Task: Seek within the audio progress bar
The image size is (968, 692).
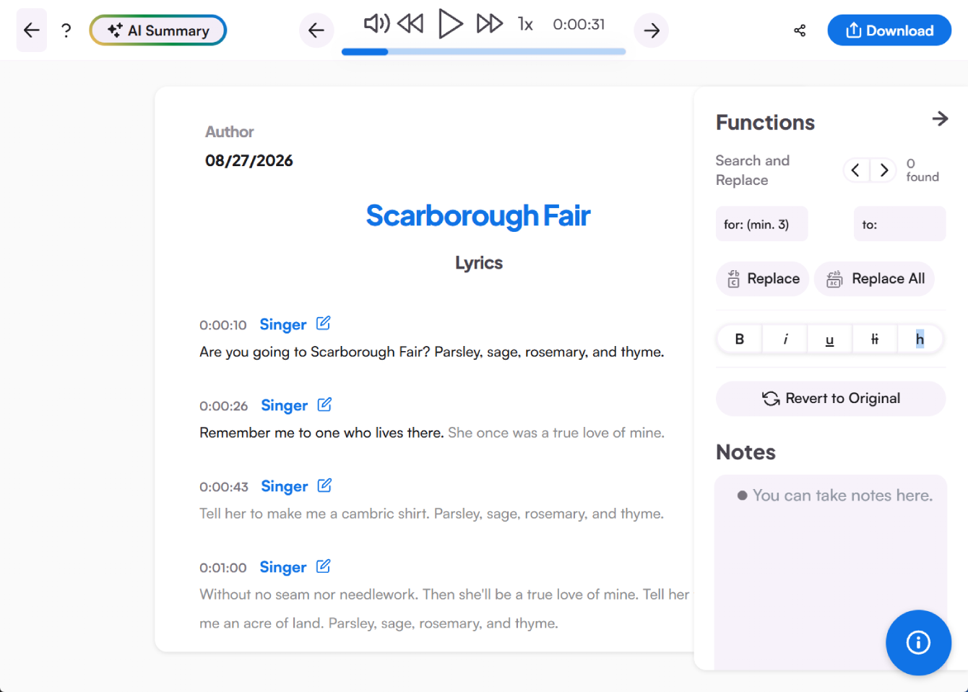Action: pyautogui.click(x=483, y=52)
